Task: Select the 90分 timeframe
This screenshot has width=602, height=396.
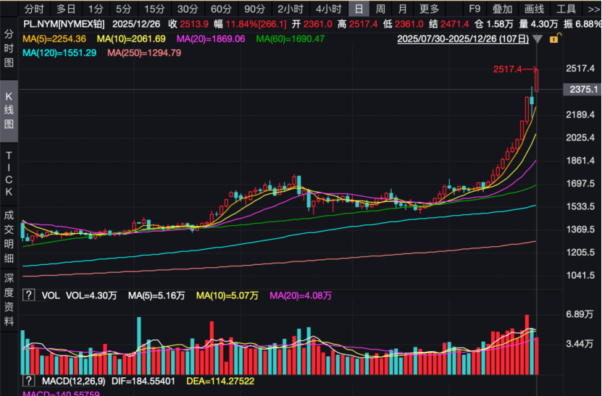Action: coord(254,9)
